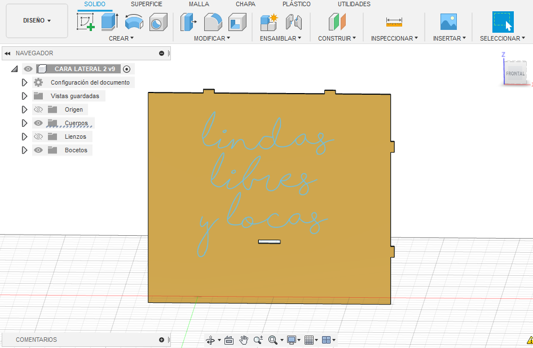
Task: Hide the Cuerpos folder
Action: tap(38, 123)
